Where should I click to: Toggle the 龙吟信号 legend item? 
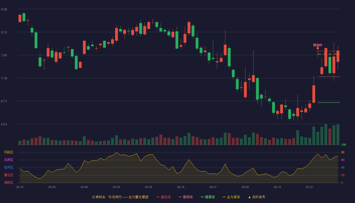(x=256, y=197)
